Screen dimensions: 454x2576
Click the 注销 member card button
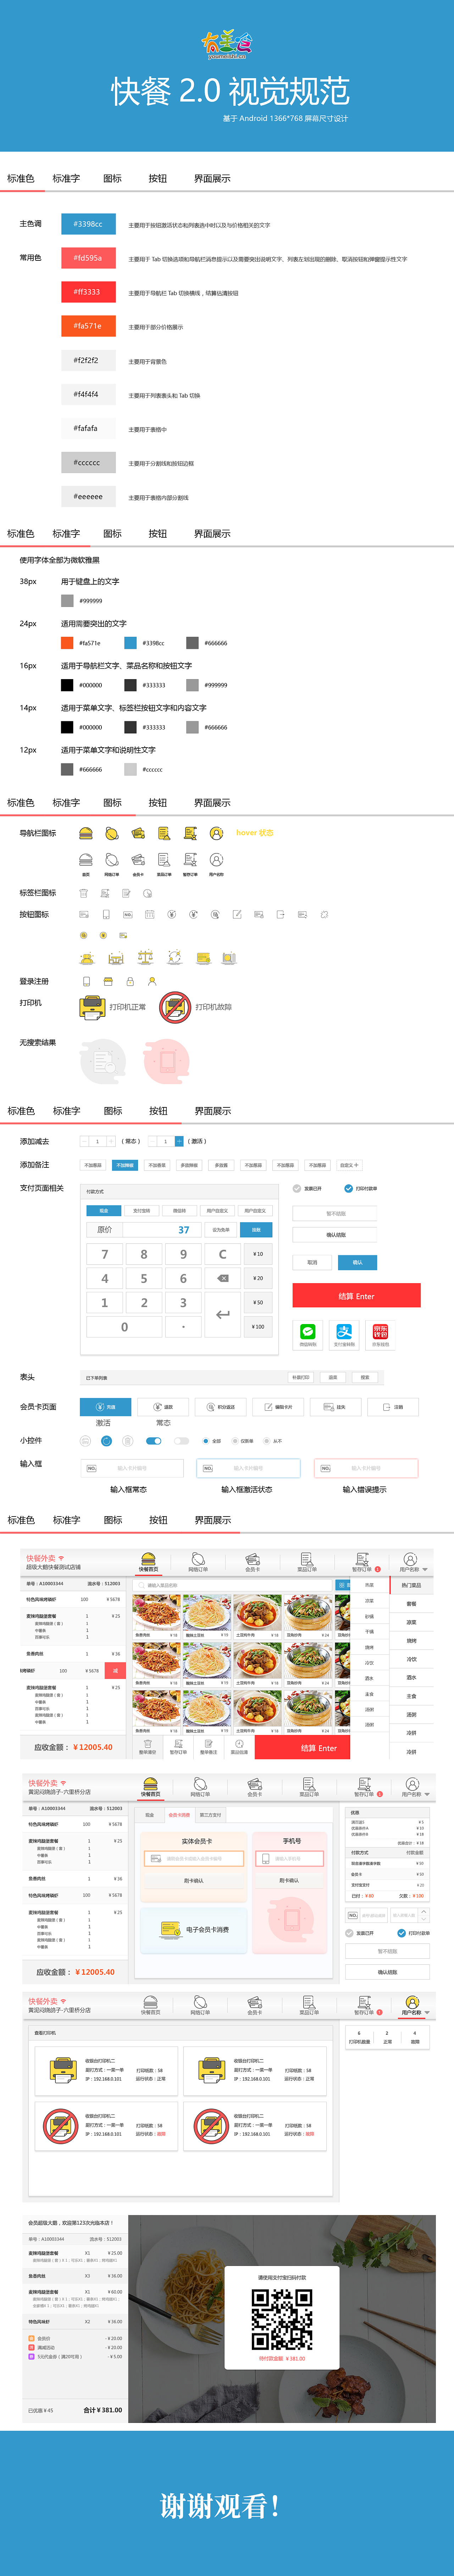[x=393, y=1407]
